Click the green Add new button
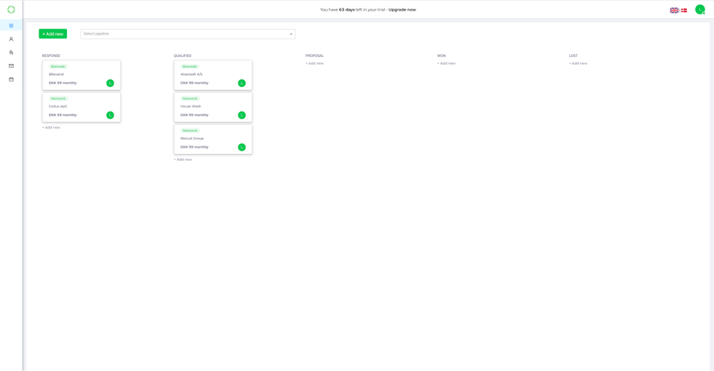Viewport: 714px width, 371px height. click(53, 34)
